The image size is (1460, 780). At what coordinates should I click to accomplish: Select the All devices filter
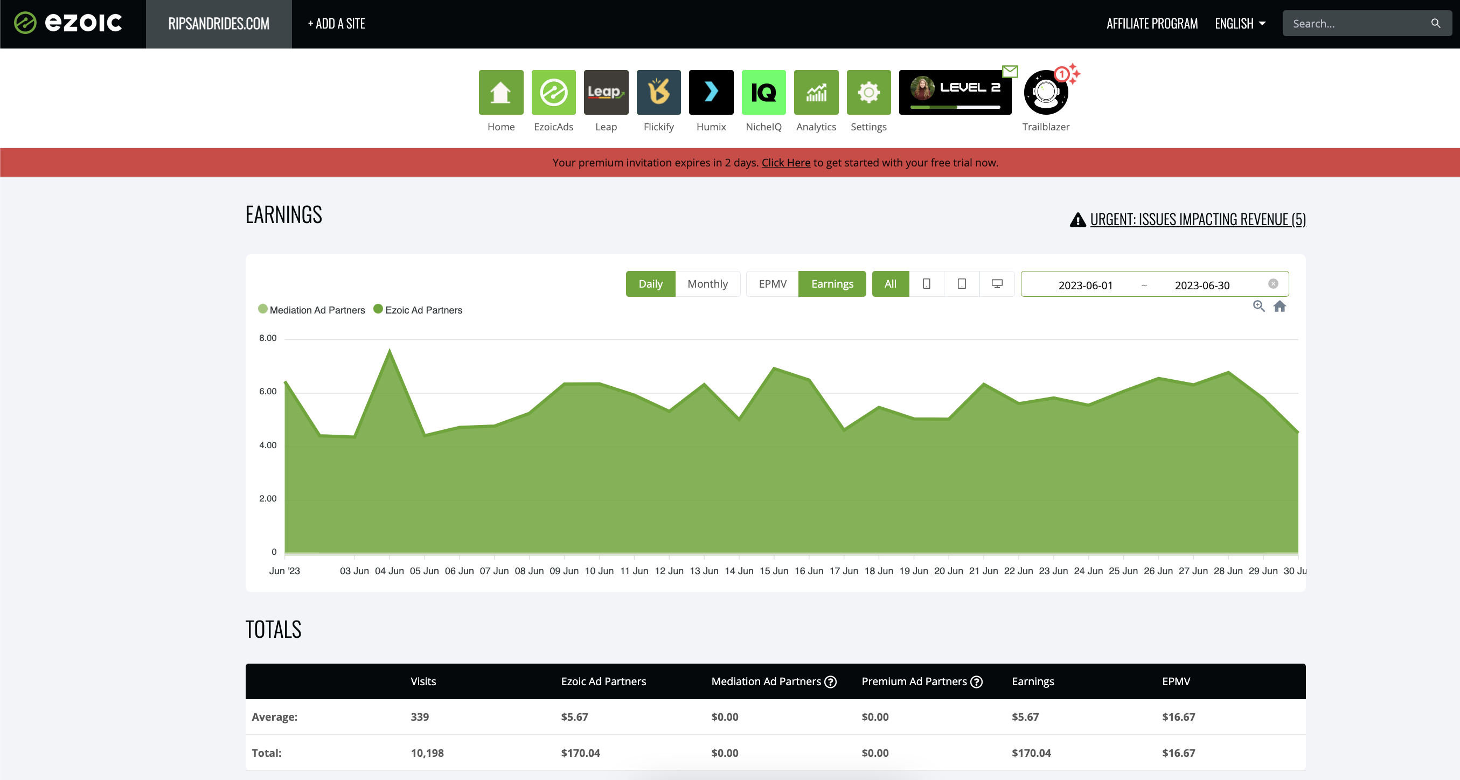(x=891, y=284)
